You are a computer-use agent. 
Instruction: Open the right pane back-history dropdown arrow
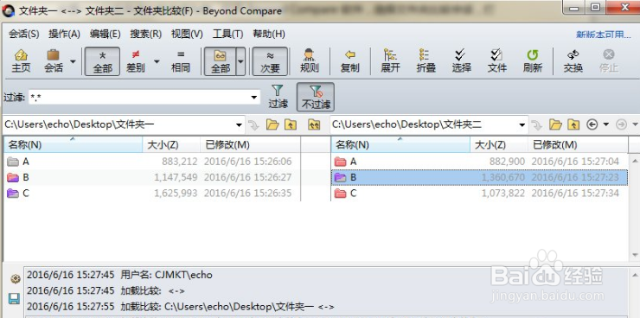pos(606,124)
